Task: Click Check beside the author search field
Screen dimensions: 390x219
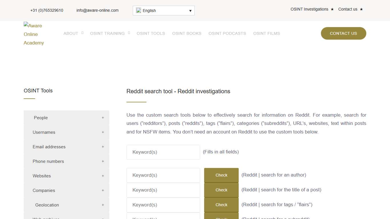Action: tap(221, 175)
